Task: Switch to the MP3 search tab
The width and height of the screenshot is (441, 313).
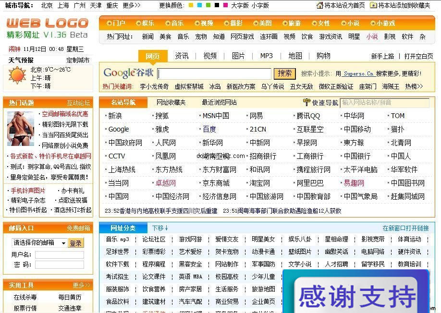Action: click(x=266, y=56)
